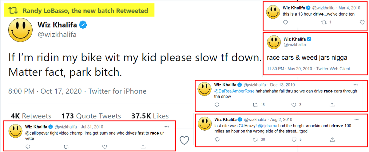The height and width of the screenshot is (152, 369).
Task: Click reply icon on Mar 4, 2010 tweet
Action: [285, 22]
